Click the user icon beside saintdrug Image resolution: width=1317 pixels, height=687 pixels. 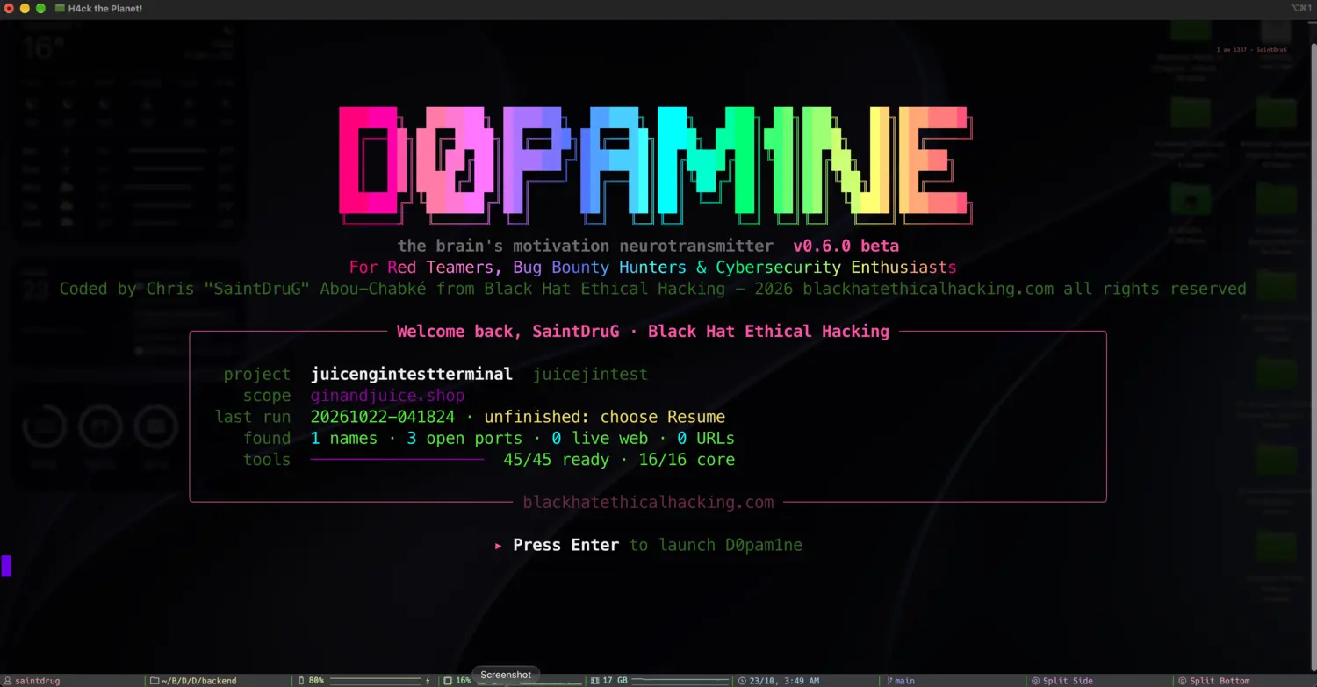pyautogui.click(x=8, y=681)
